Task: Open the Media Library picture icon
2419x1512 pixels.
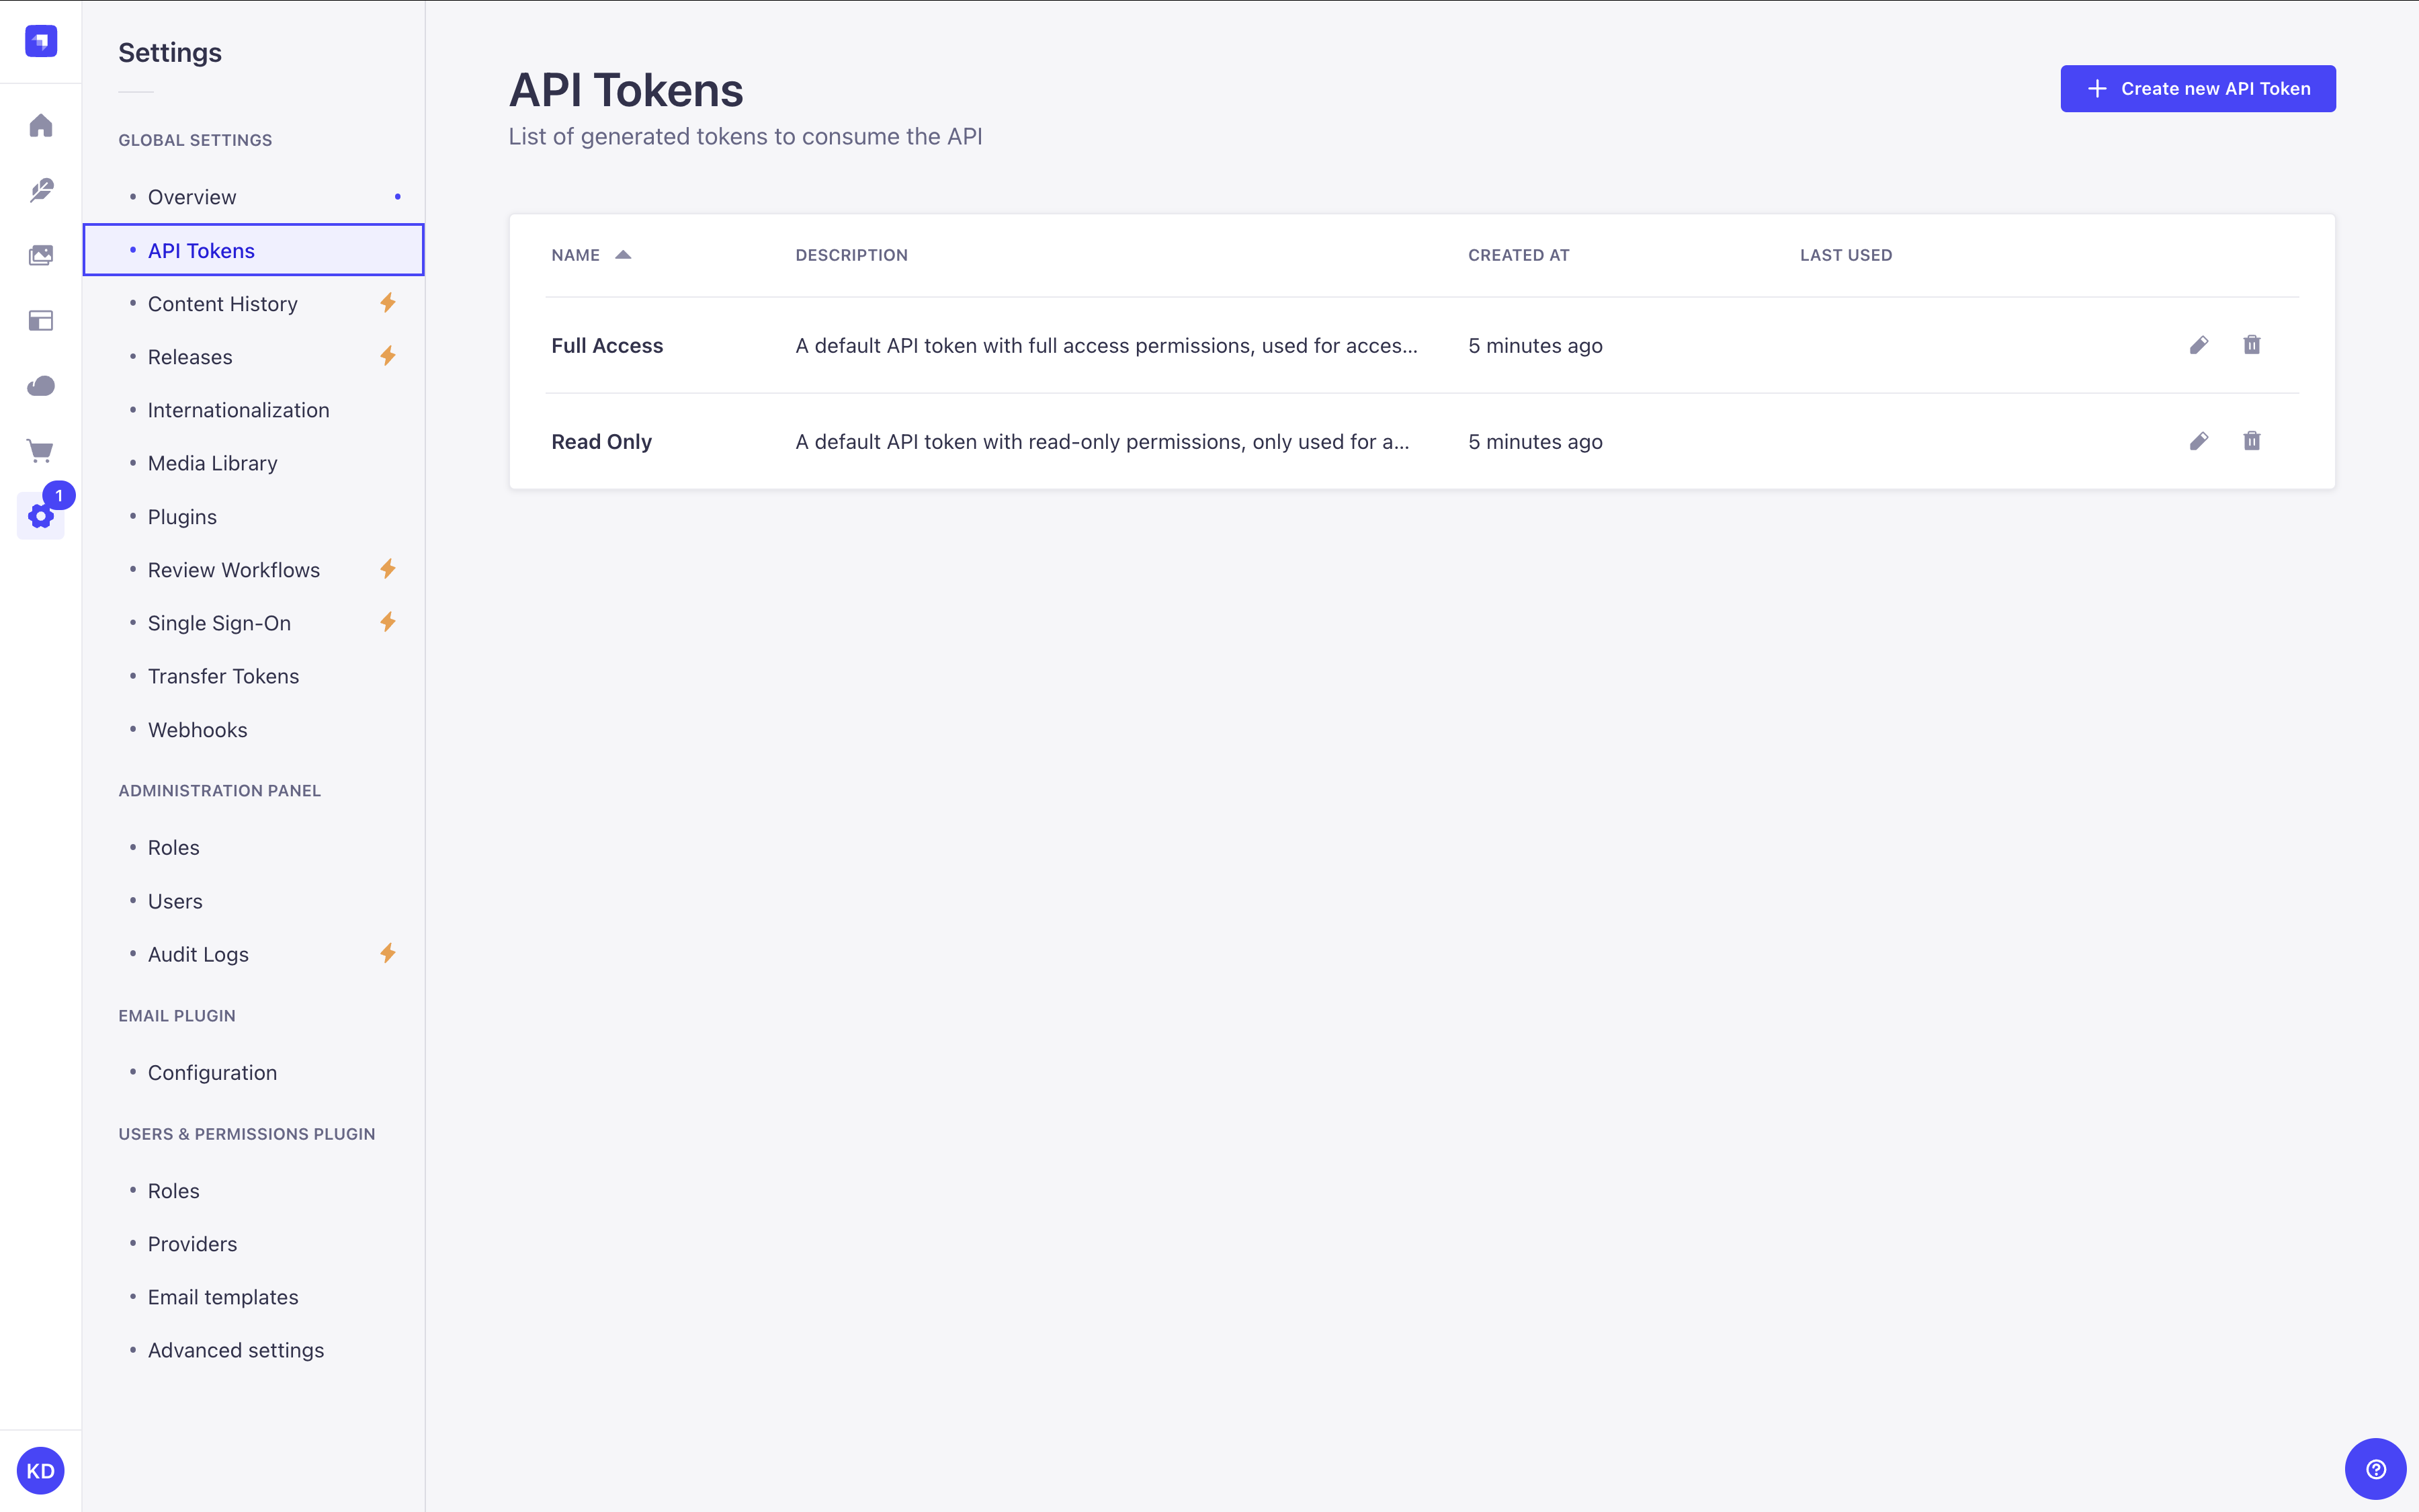Action: click(x=41, y=255)
